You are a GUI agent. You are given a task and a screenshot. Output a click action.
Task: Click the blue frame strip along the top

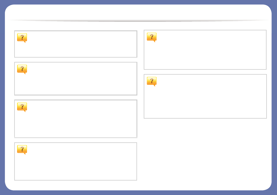coord(138,2)
